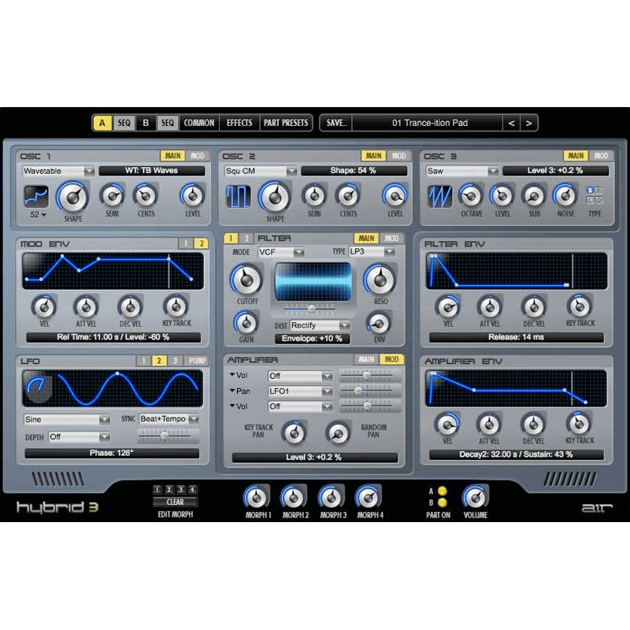Click the OSC 1 Shape knob
The image size is (630, 630).
pos(72,196)
